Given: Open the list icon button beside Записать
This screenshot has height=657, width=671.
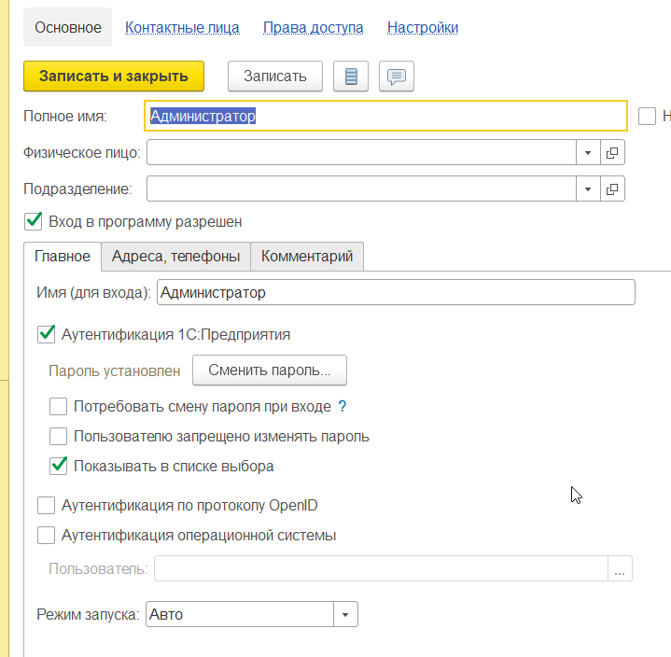Looking at the screenshot, I should click(351, 77).
